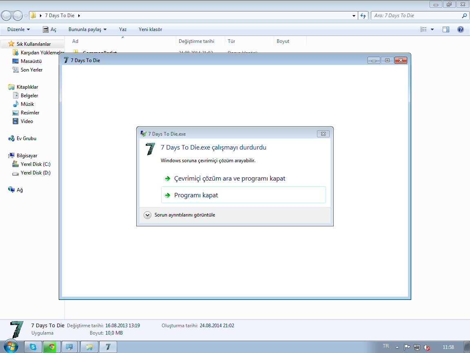Click the Aç toolbar button
This screenshot has width=470, height=353.
(x=49, y=29)
